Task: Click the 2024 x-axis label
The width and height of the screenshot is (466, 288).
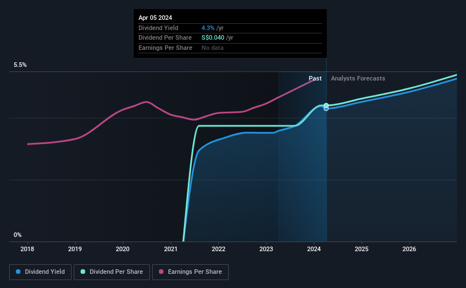Action: coord(314,249)
